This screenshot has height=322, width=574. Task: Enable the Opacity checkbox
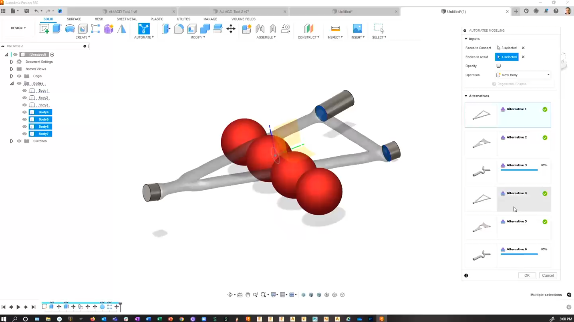click(498, 66)
